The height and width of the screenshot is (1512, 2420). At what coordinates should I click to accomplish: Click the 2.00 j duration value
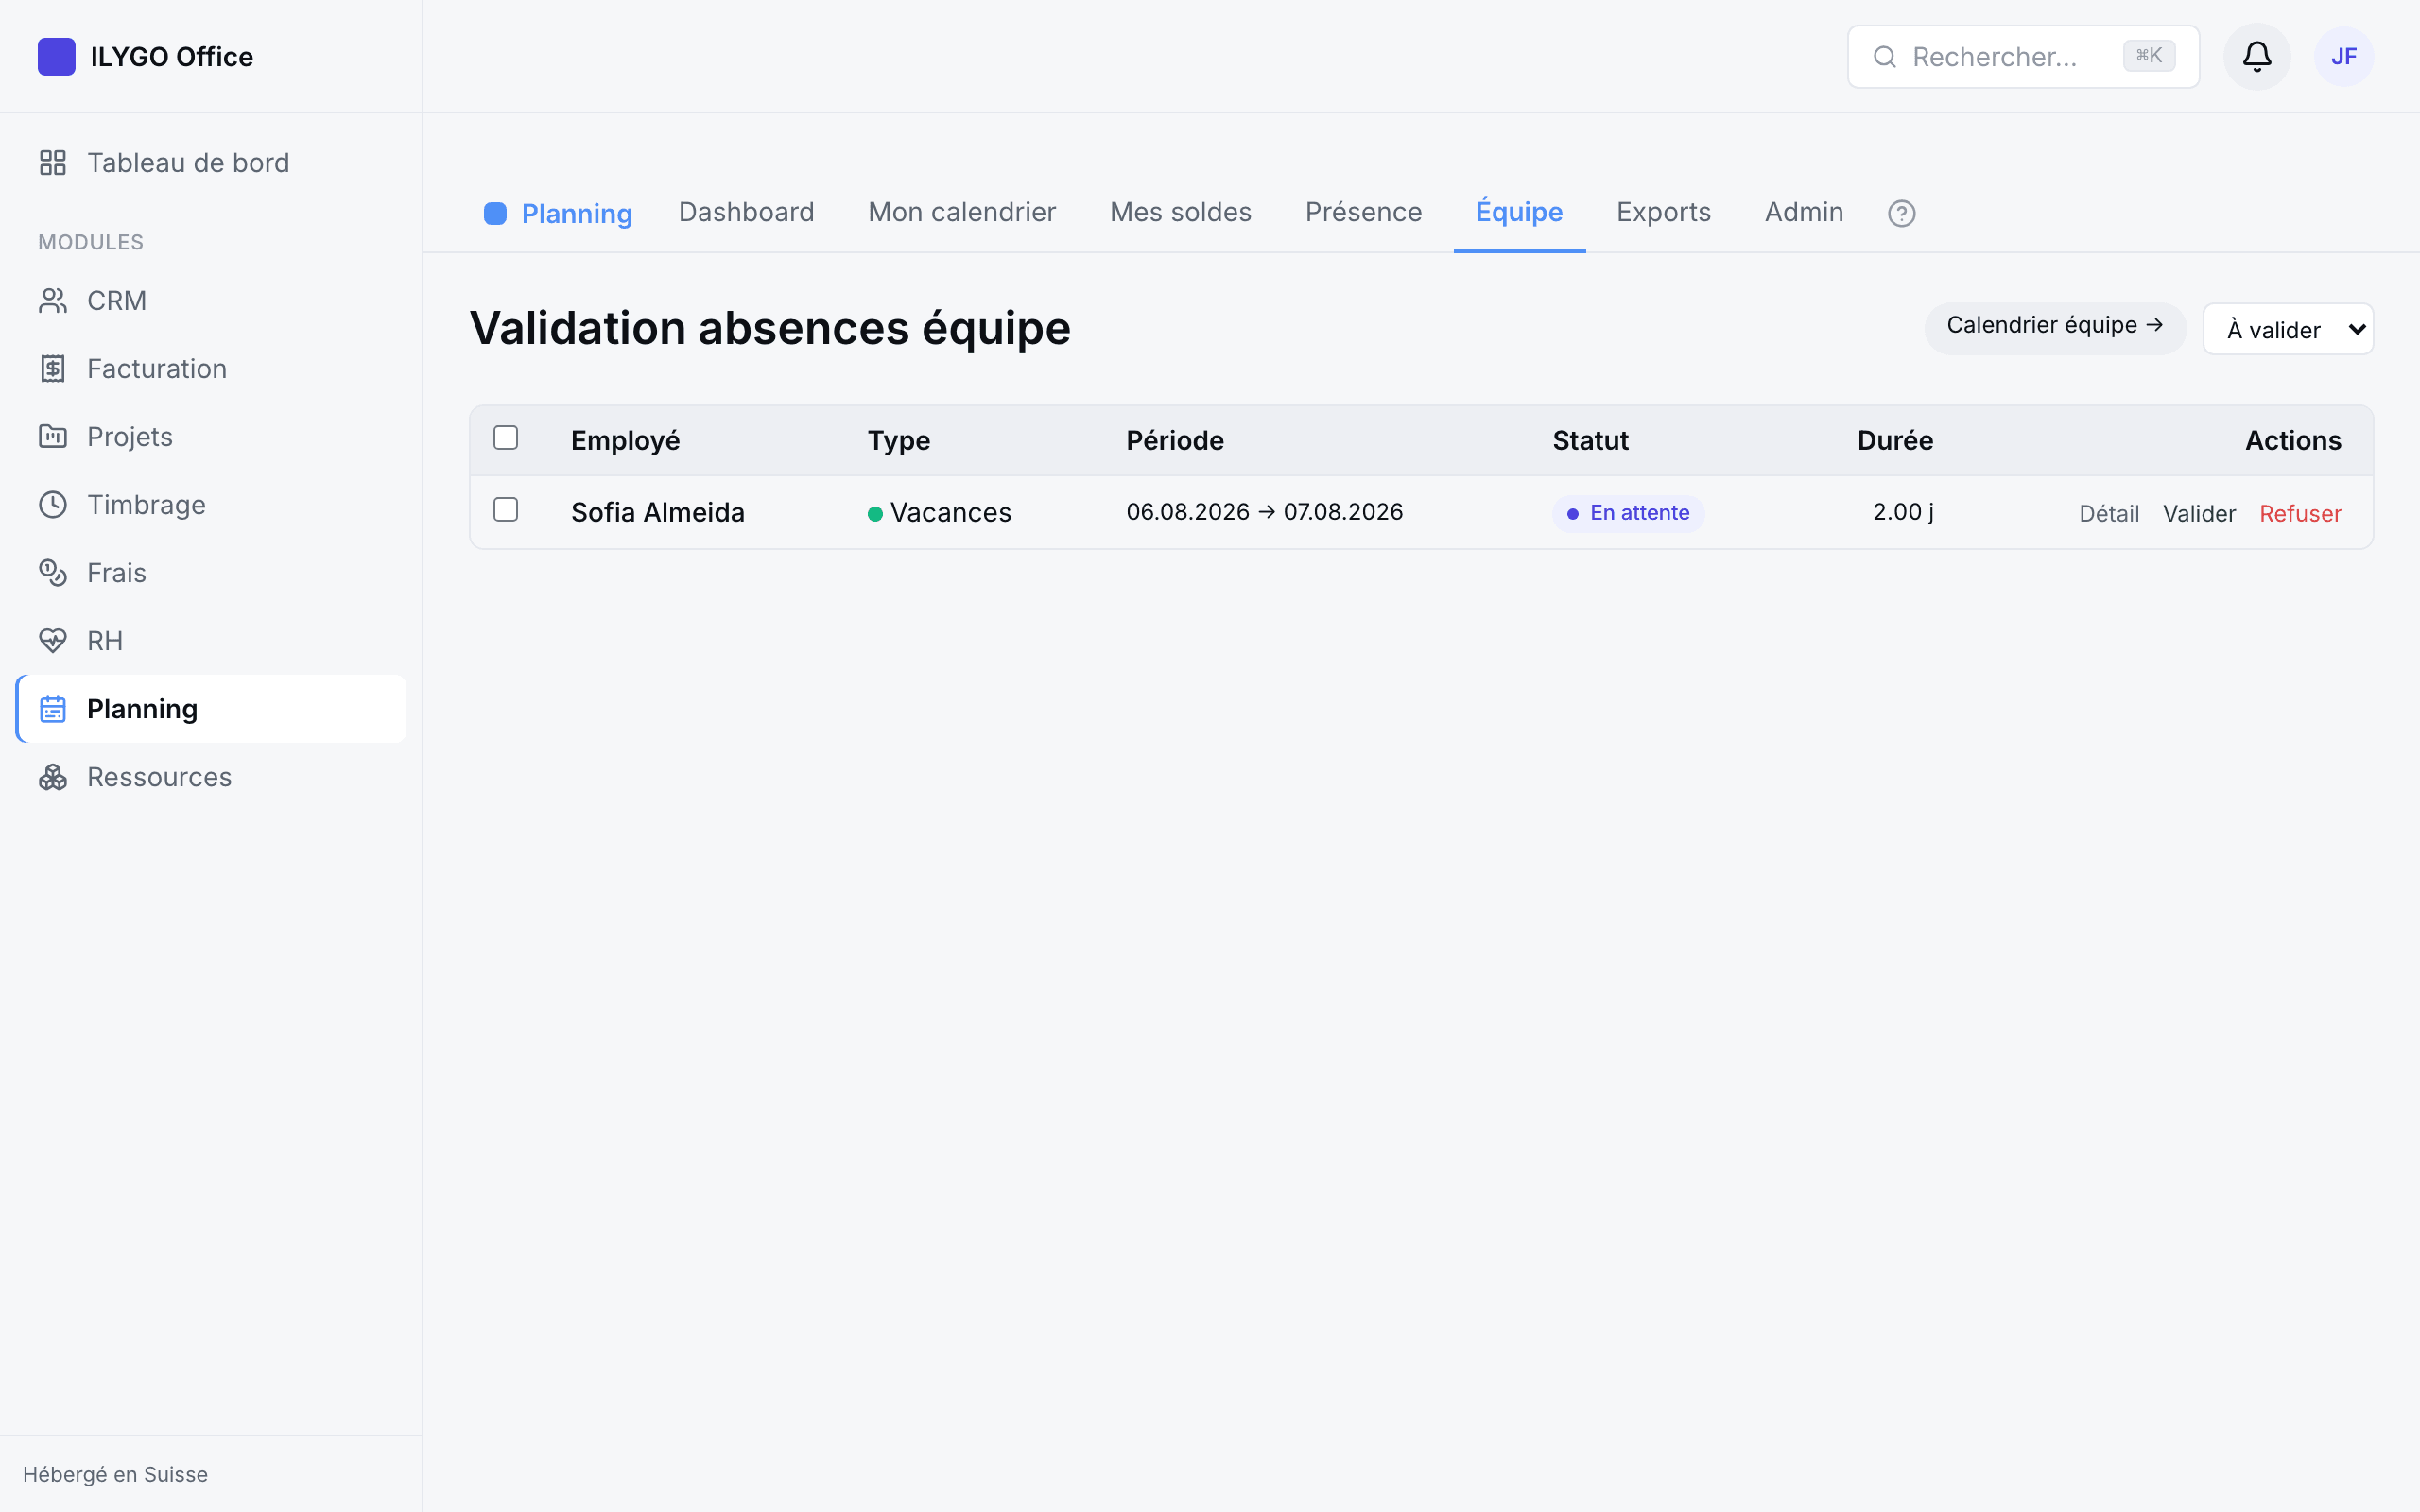(1903, 512)
